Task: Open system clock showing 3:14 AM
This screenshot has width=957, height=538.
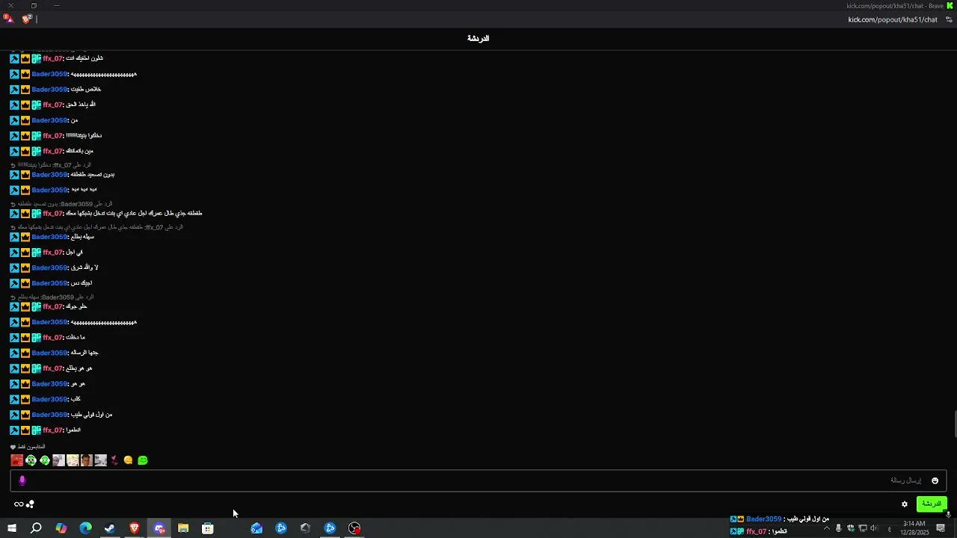Action: (916, 528)
